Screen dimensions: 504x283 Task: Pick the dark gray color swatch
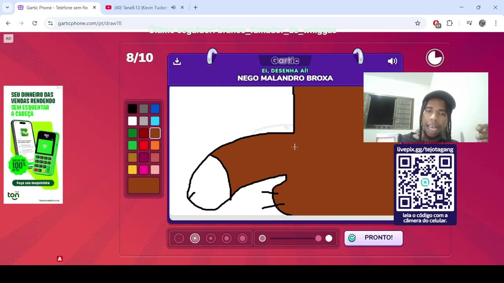click(x=144, y=109)
